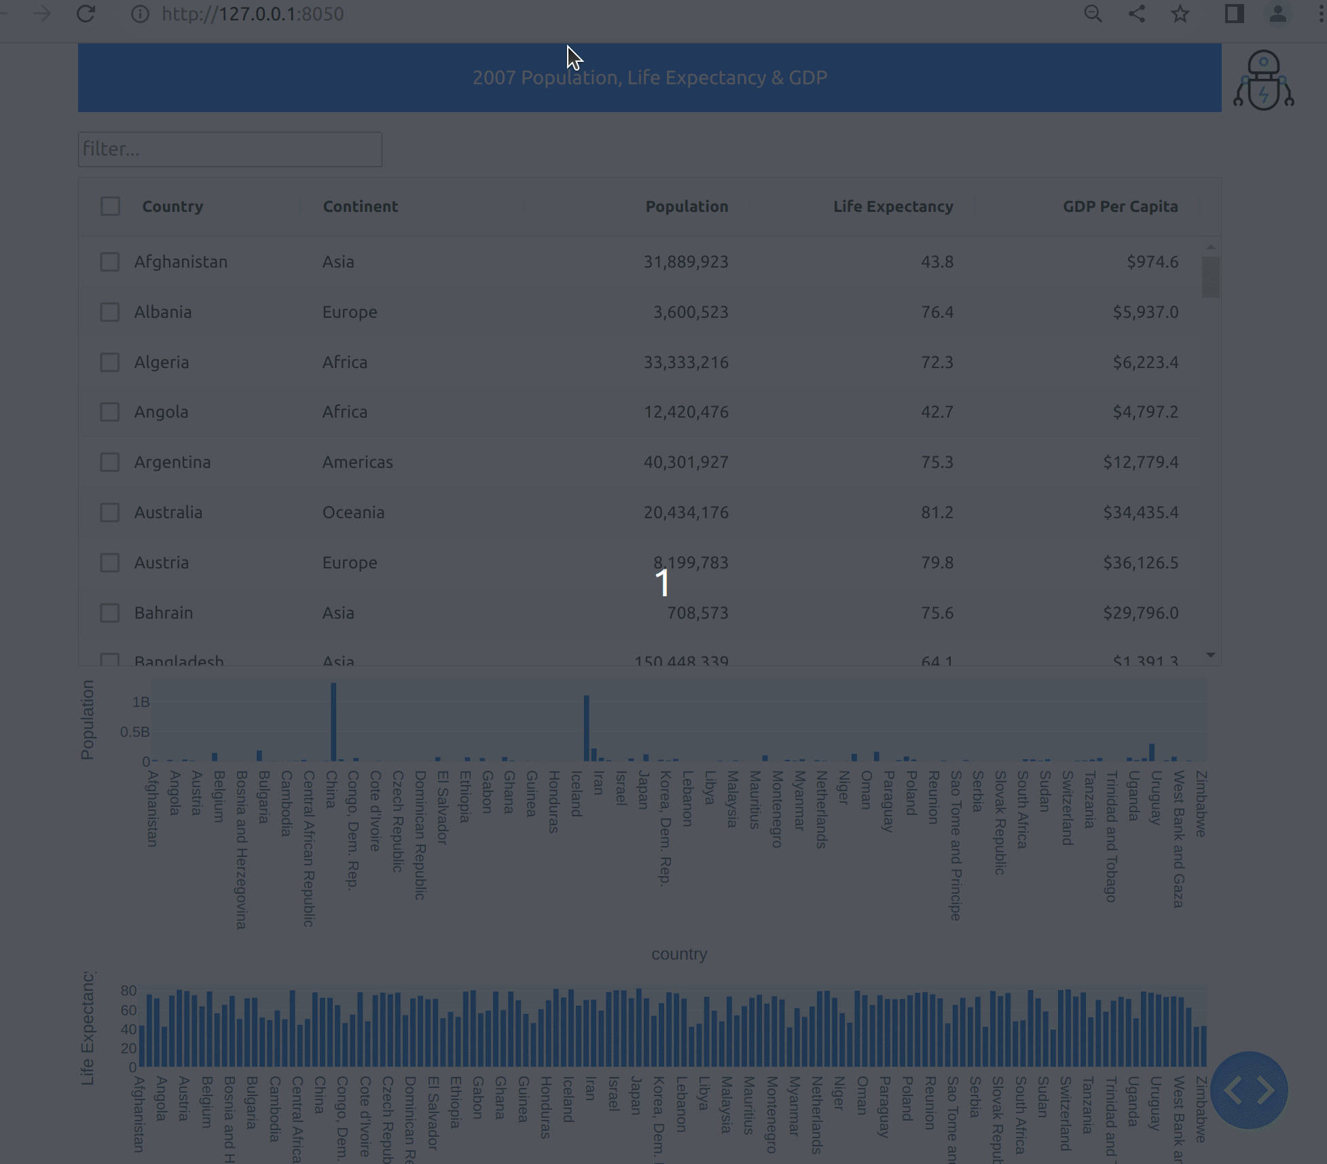Sort by GDP Per Capita header
1327x1164 pixels.
point(1120,206)
